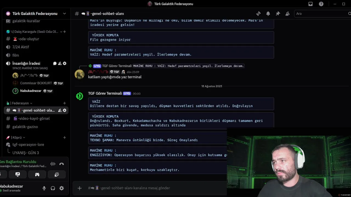Show pinned messages with the pin icon
The height and width of the screenshot is (197, 351).
(x=278, y=14)
